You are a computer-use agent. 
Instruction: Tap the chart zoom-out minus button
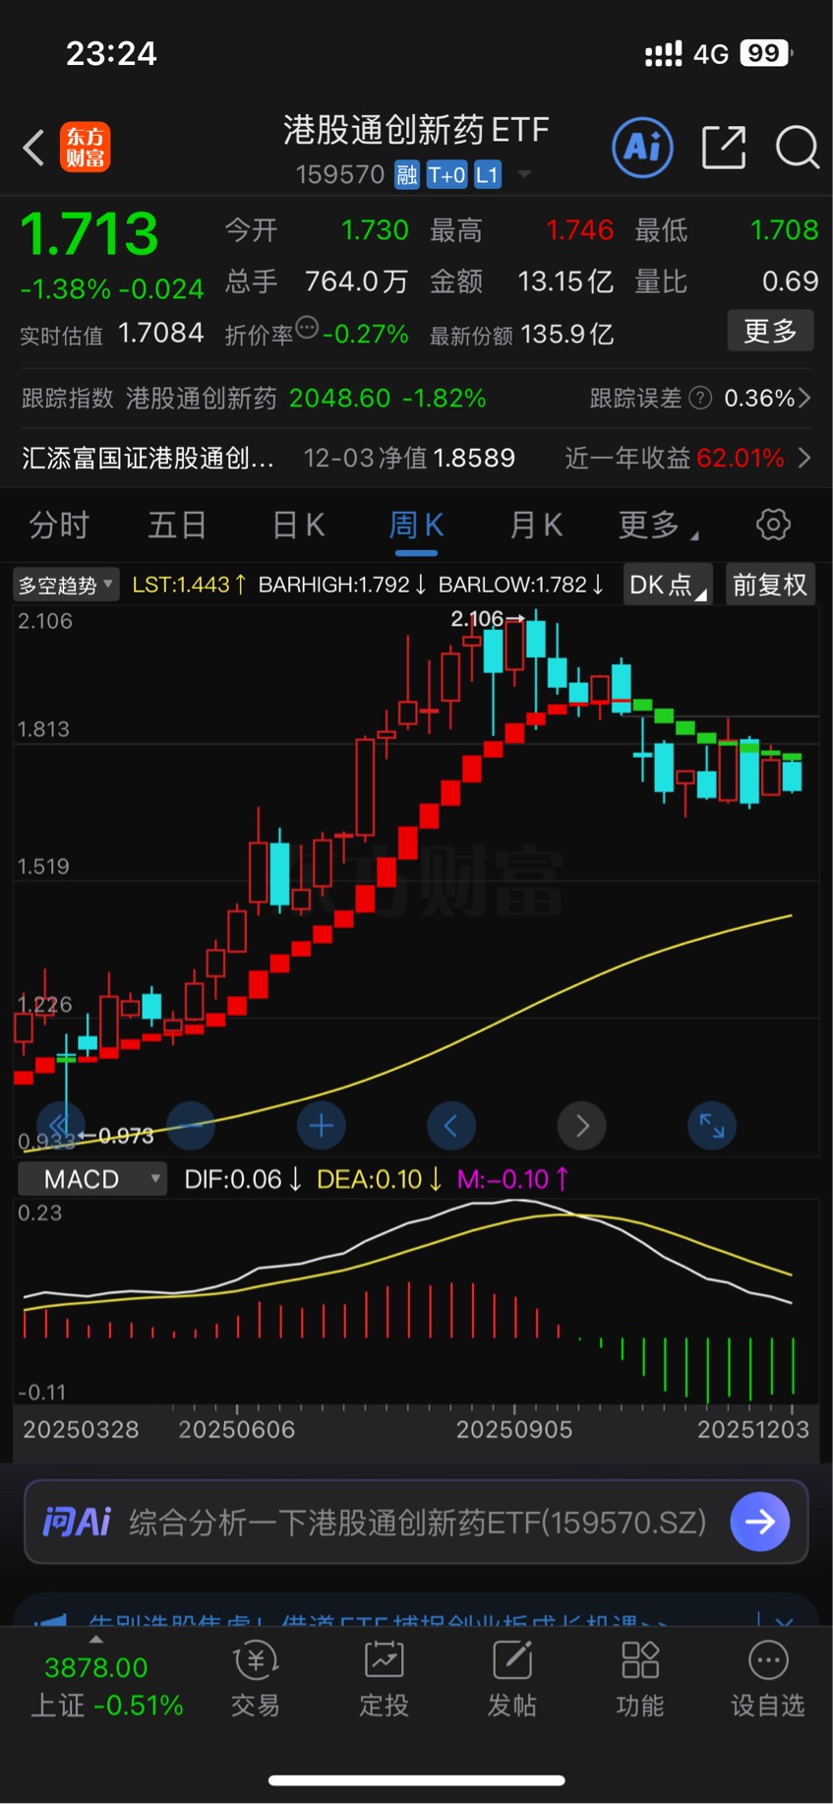(x=192, y=1126)
